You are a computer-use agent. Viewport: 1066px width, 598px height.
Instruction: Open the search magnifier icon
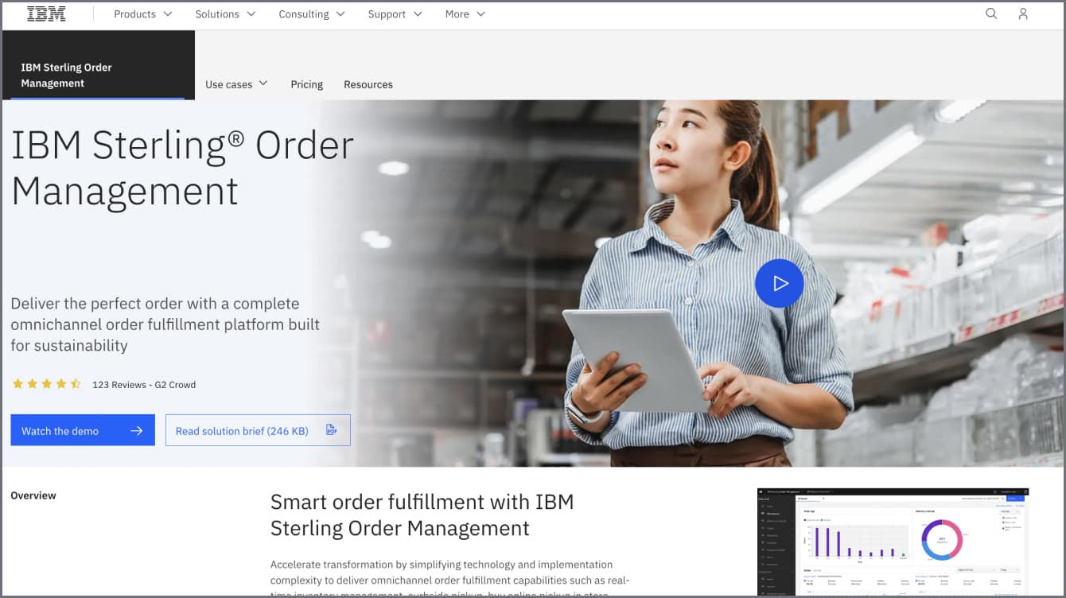pyautogui.click(x=991, y=14)
